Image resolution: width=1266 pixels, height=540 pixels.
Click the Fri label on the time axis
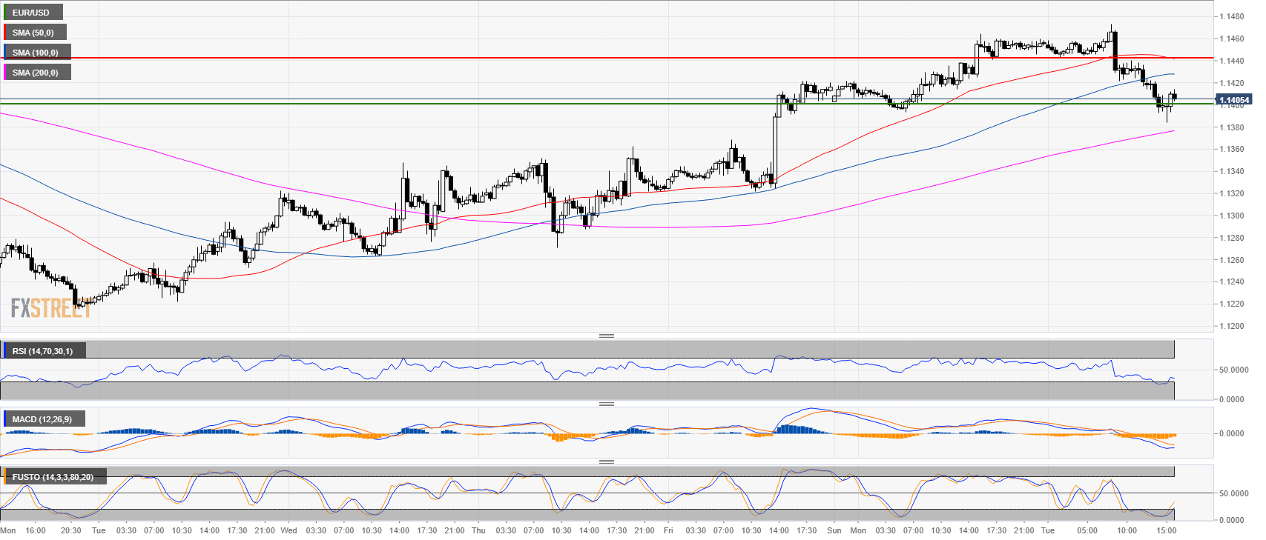tap(668, 530)
